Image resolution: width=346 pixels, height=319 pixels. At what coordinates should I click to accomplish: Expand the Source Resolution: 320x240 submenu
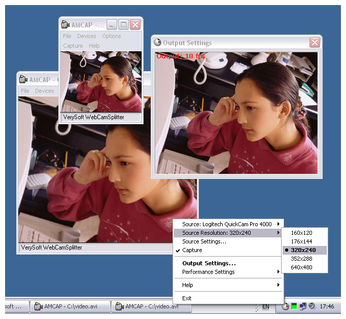coord(228,233)
